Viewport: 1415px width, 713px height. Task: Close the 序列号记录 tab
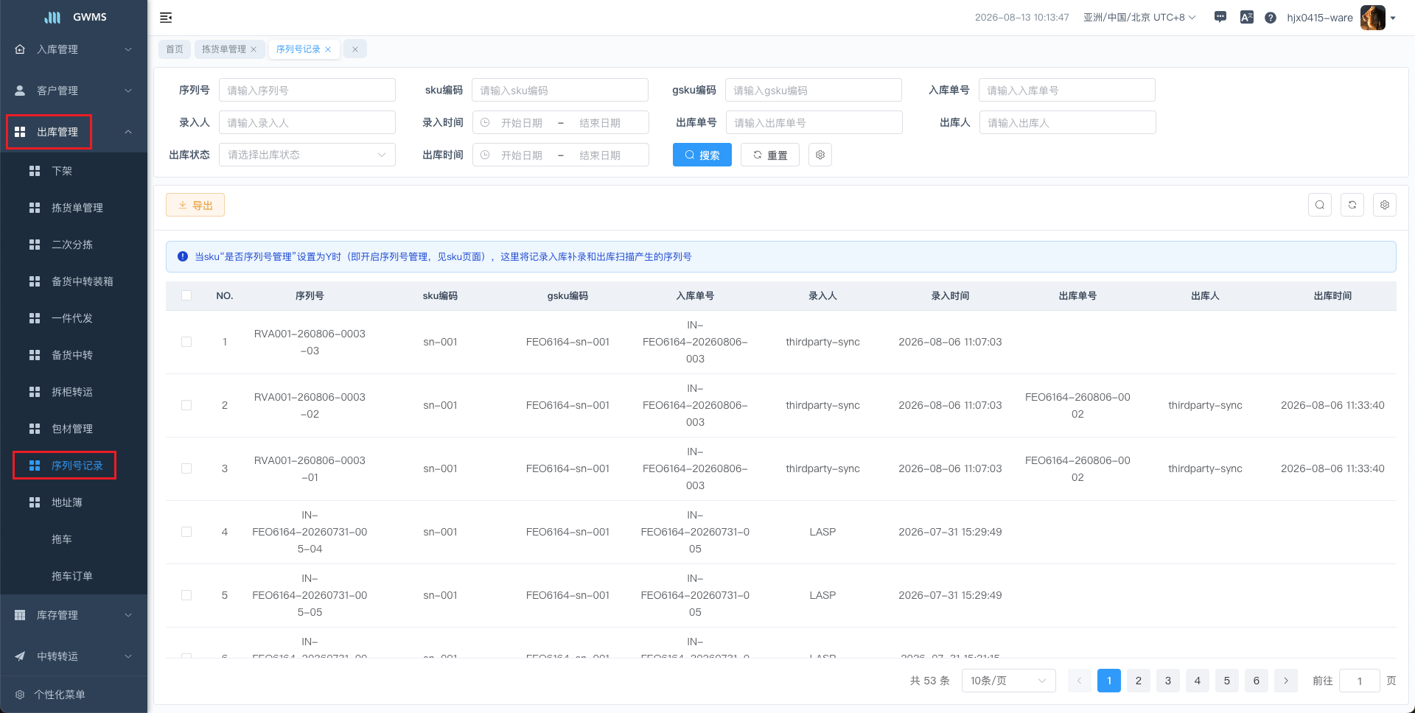[x=328, y=49]
